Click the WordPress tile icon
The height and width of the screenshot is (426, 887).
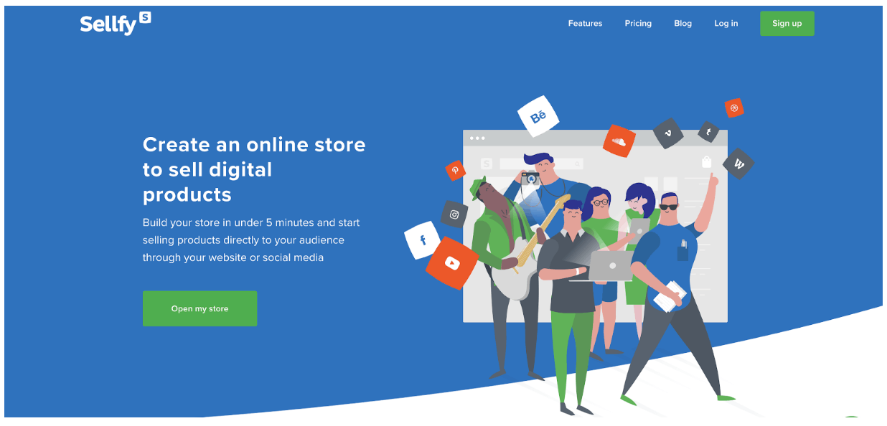coord(739,164)
